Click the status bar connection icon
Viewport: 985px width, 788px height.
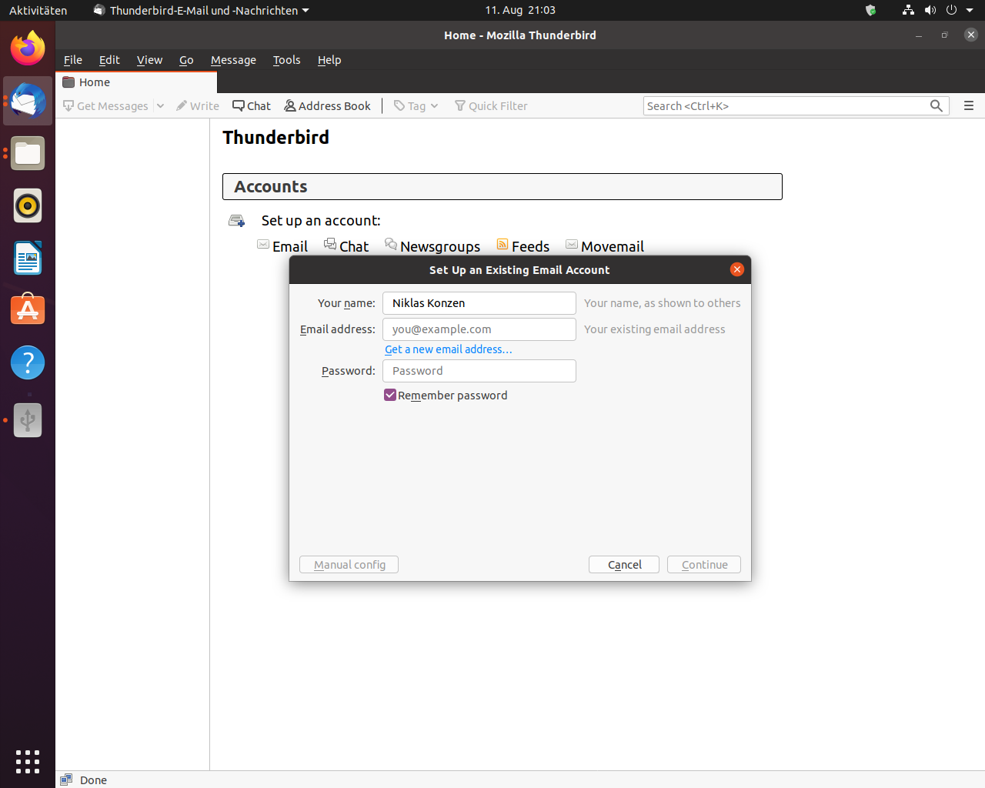67,780
